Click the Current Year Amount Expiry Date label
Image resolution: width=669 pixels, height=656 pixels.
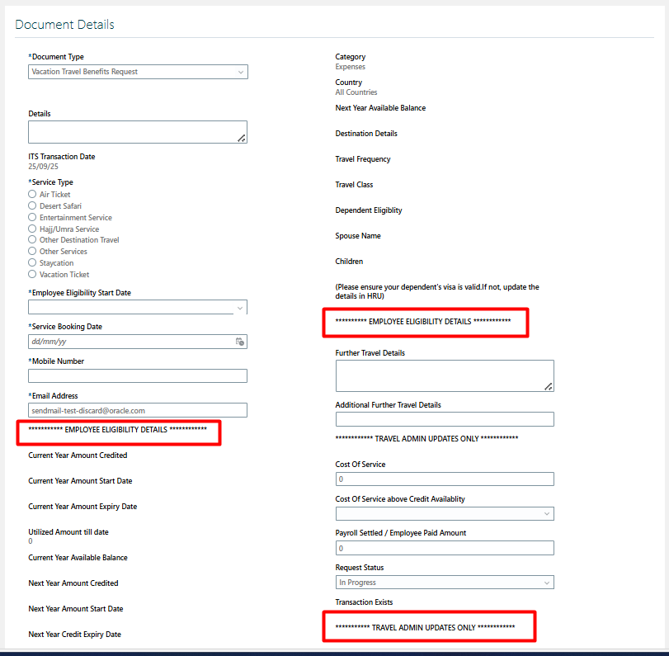[x=82, y=507]
